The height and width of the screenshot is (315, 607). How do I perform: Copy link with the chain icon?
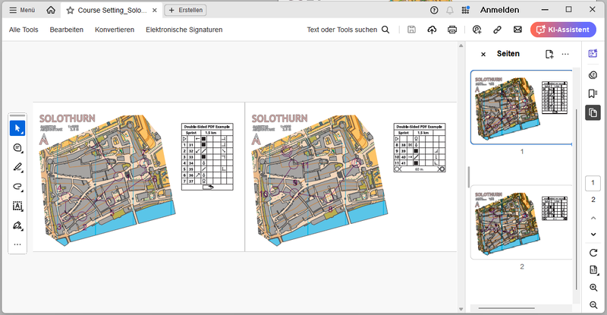pyautogui.click(x=498, y=30)
